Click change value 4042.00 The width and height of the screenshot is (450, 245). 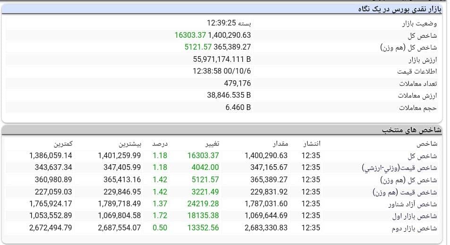(x=205, y=167)
